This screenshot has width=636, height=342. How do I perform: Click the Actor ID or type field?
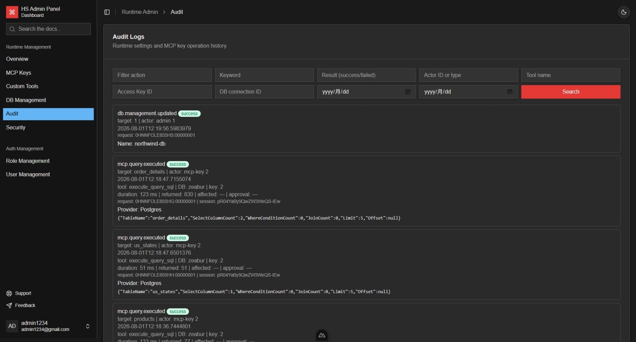(468, 75)
